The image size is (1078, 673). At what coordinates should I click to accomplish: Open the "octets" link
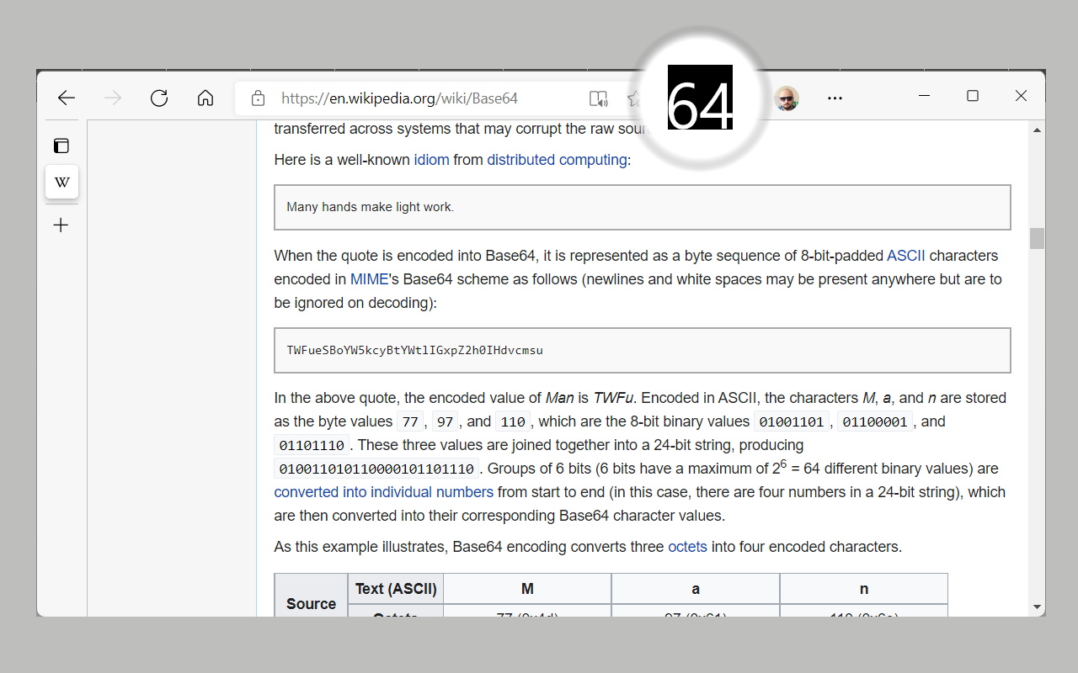687,547
